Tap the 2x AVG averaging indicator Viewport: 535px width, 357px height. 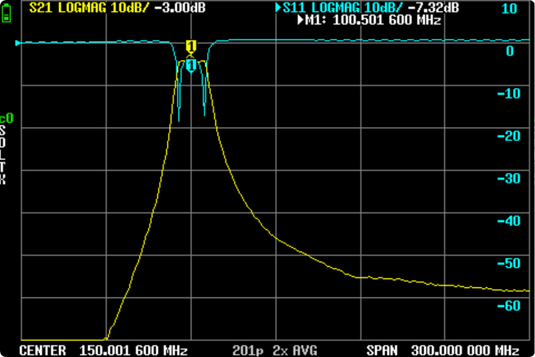point(297,350)
